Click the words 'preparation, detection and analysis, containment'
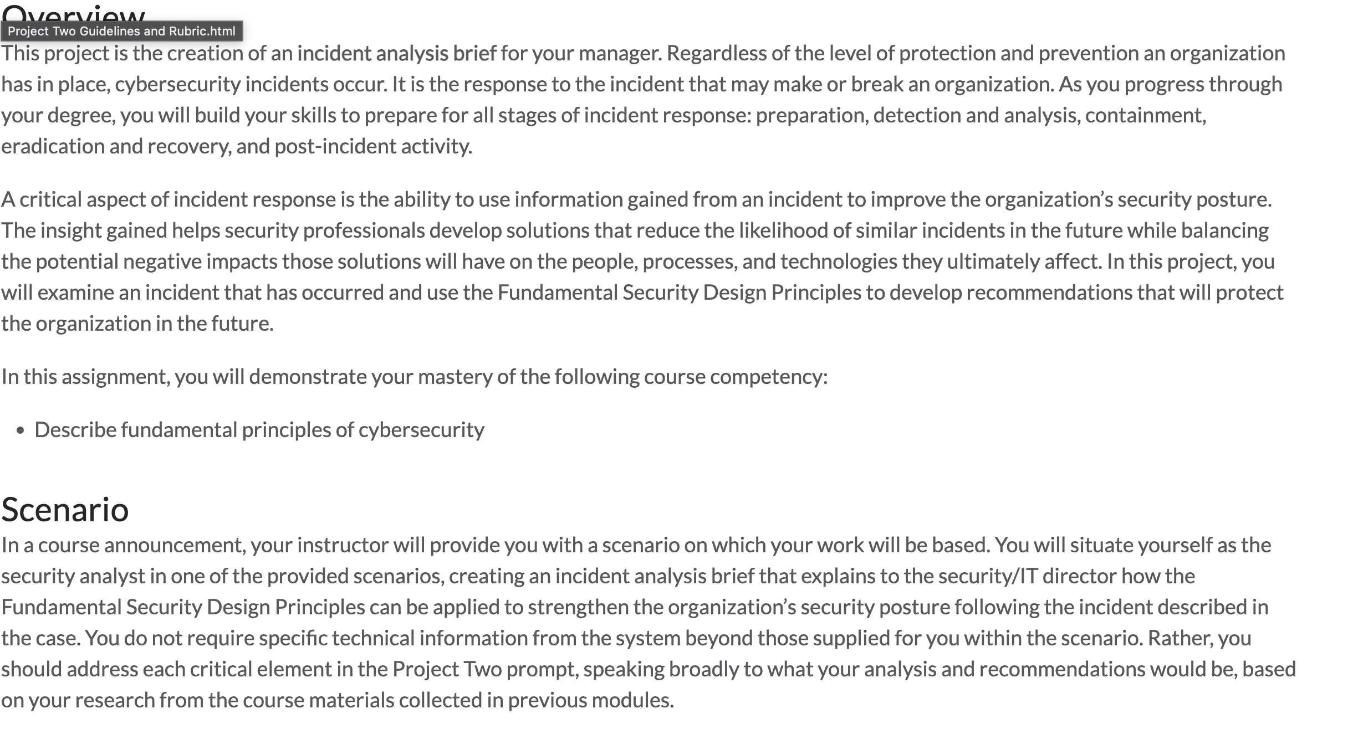The height and width of the screenshot is (729, 1358). pos(979,115)
